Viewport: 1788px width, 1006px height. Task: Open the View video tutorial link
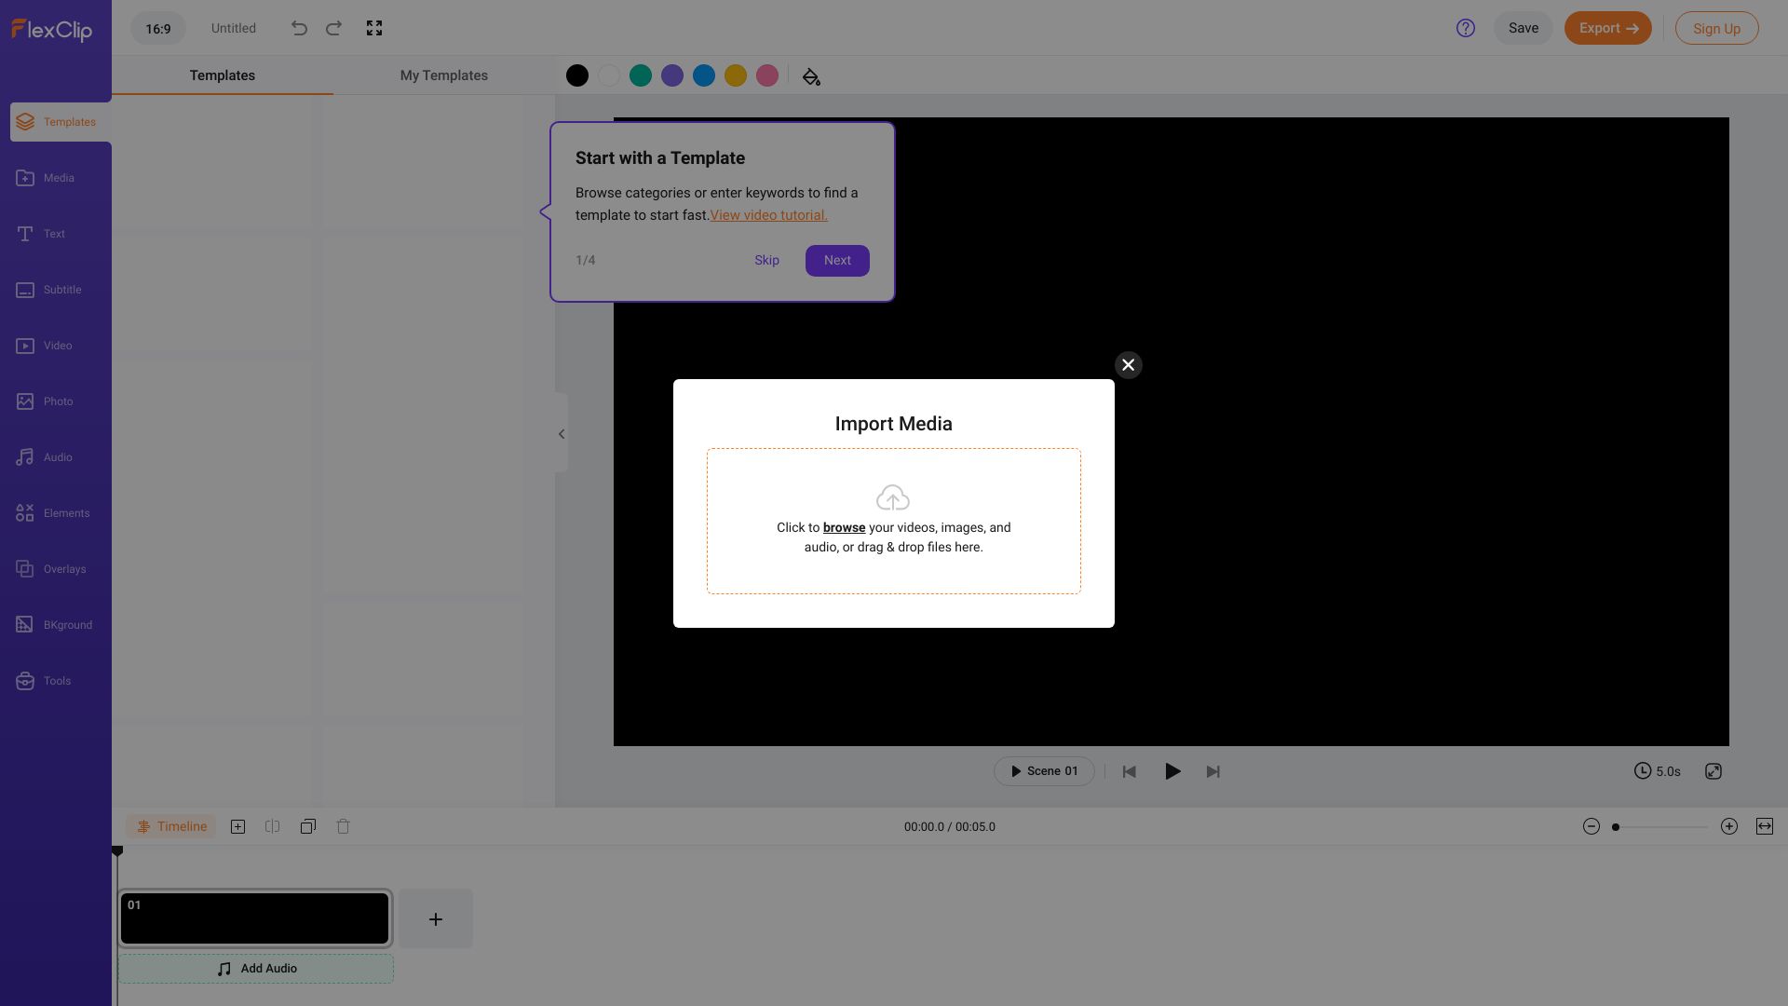click(x=768, y=215)
